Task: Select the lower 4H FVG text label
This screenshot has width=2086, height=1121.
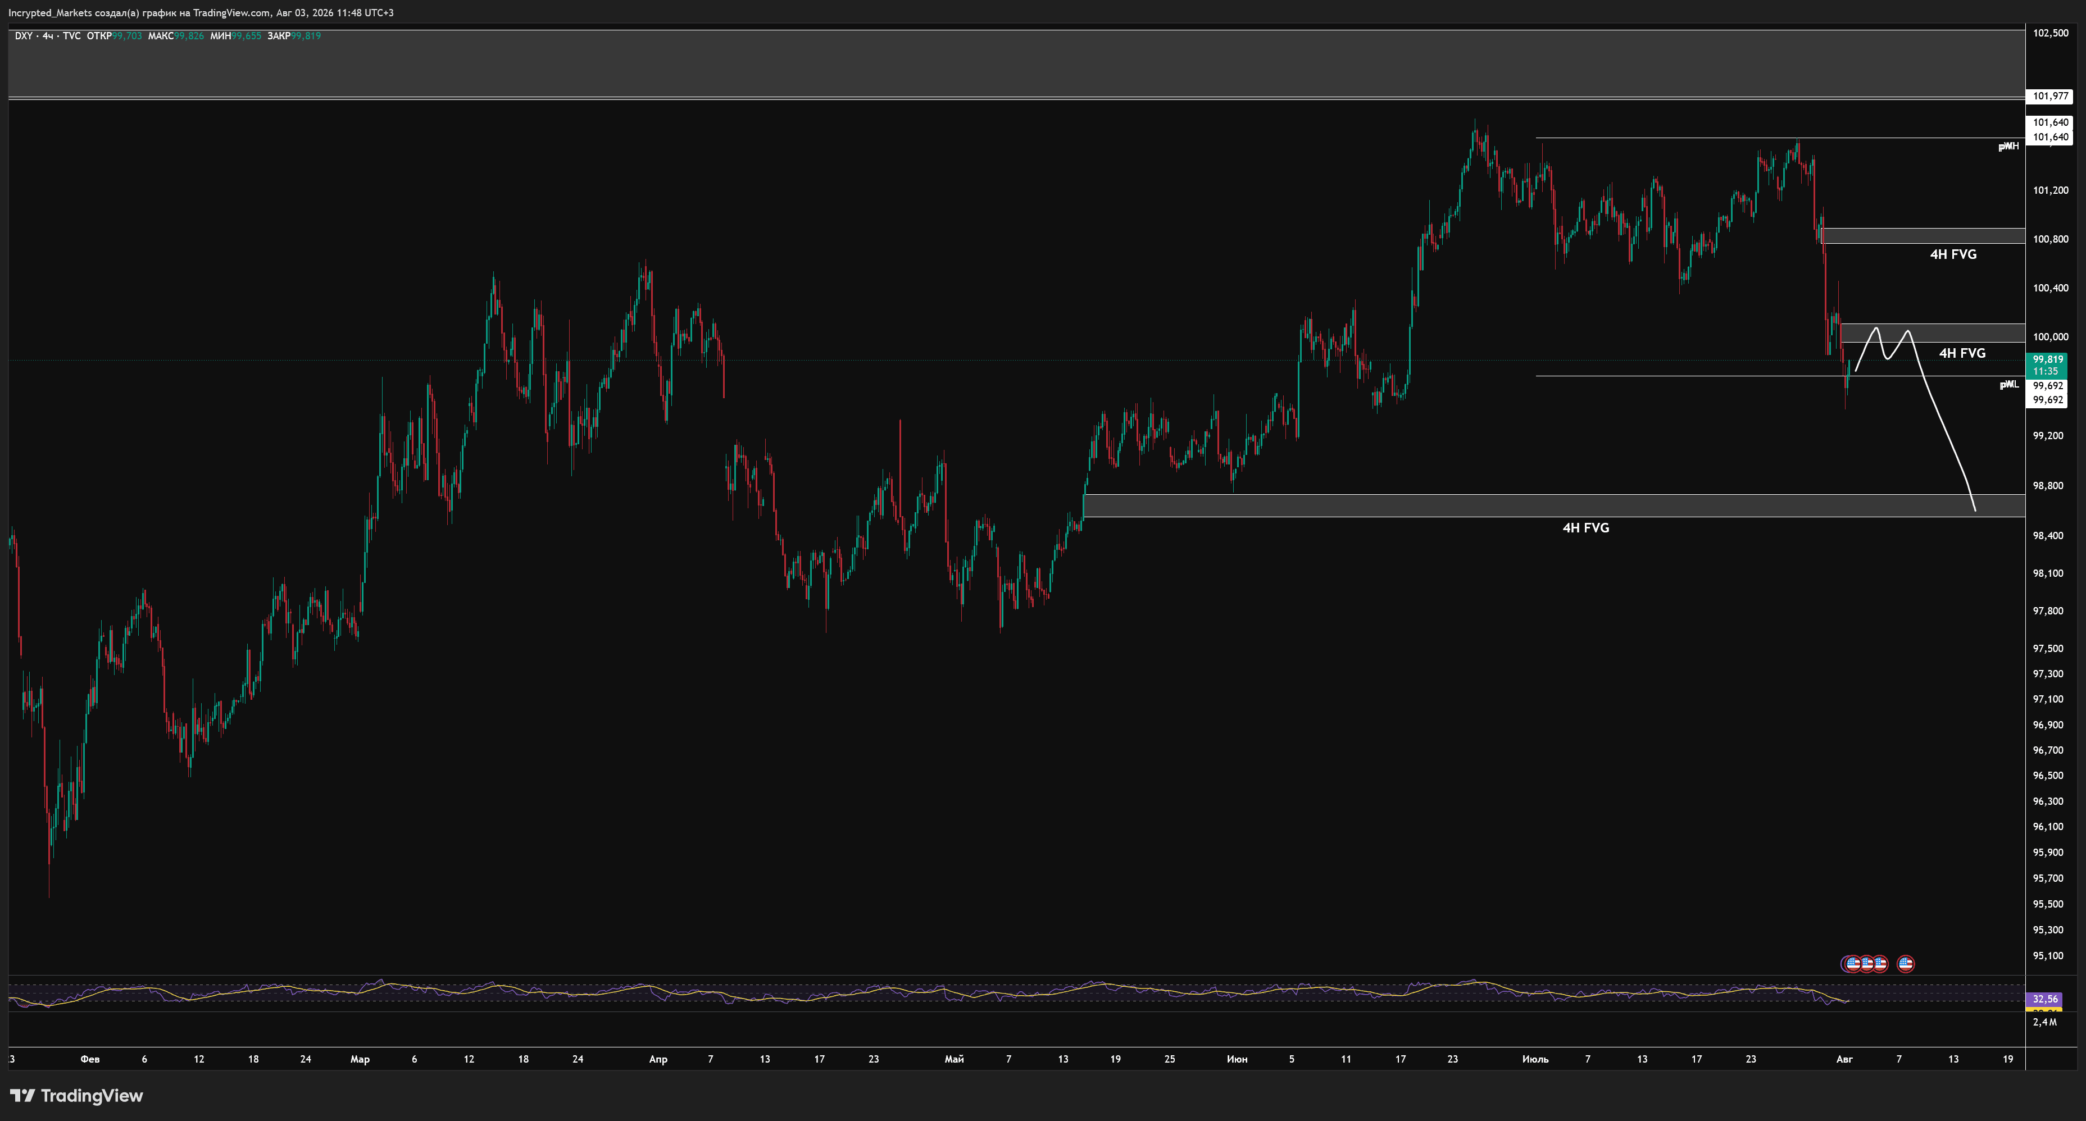Action: [1585, 528]
